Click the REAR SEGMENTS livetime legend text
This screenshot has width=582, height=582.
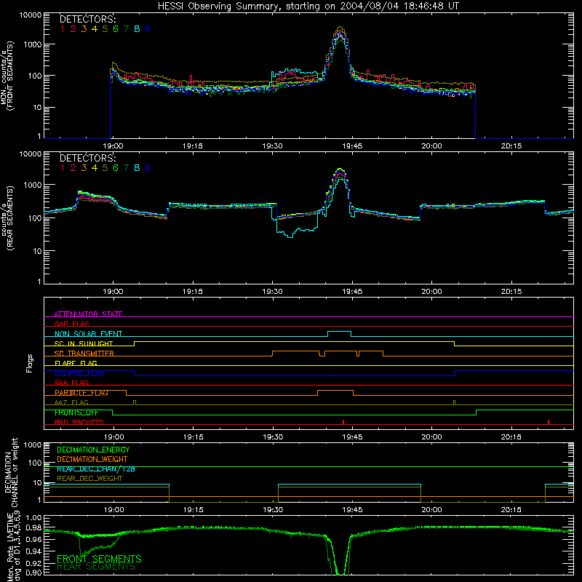(96, 567)
